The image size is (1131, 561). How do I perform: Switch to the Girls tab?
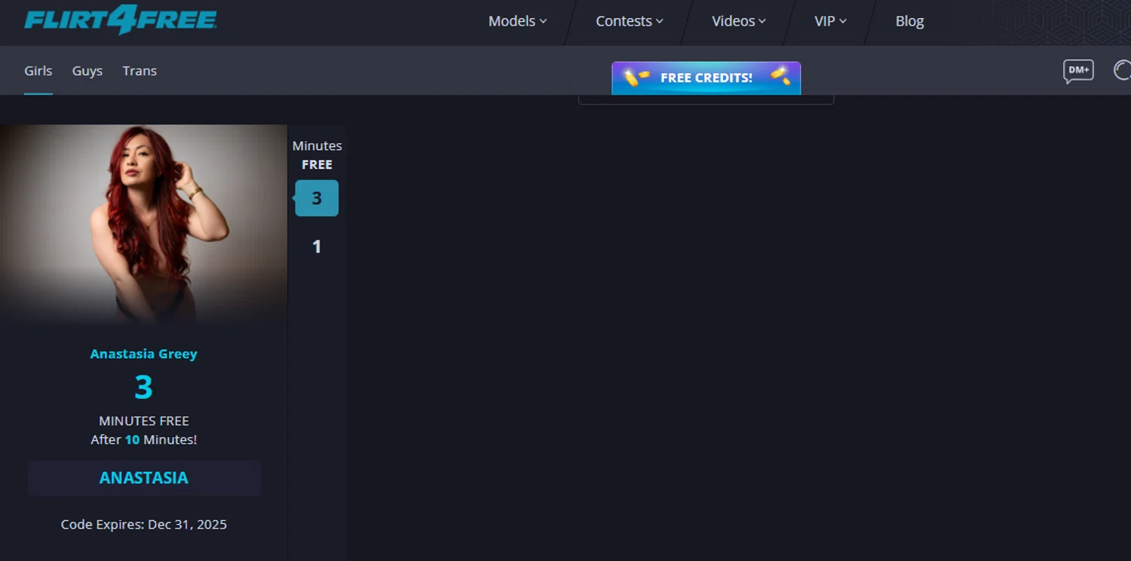pyautogui.click(x=38, y=71)
